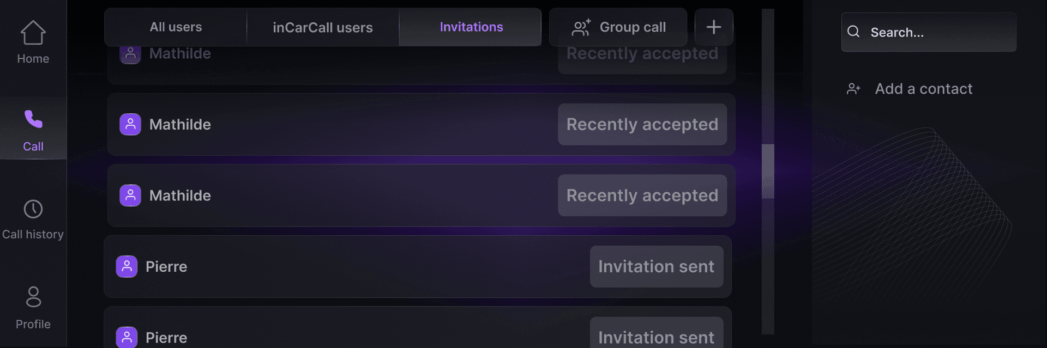Click the invitations list scrollbar thumb

(x=768, y=171)
